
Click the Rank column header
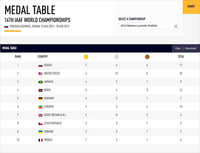coord(18,57)
